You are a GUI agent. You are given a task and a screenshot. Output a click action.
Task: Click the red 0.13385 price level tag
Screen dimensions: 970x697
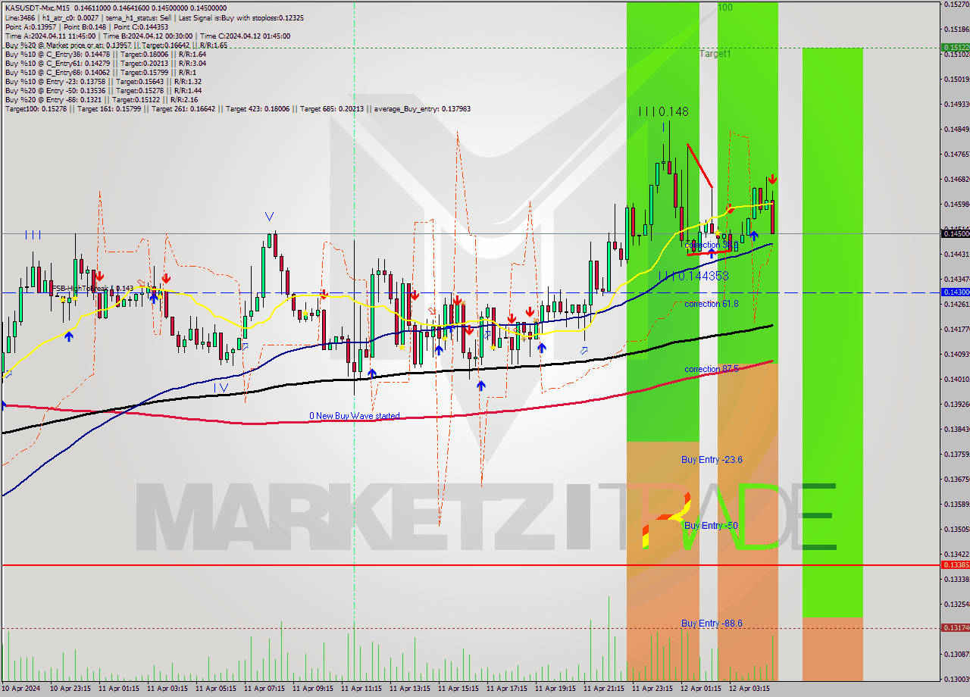(954, 565)
